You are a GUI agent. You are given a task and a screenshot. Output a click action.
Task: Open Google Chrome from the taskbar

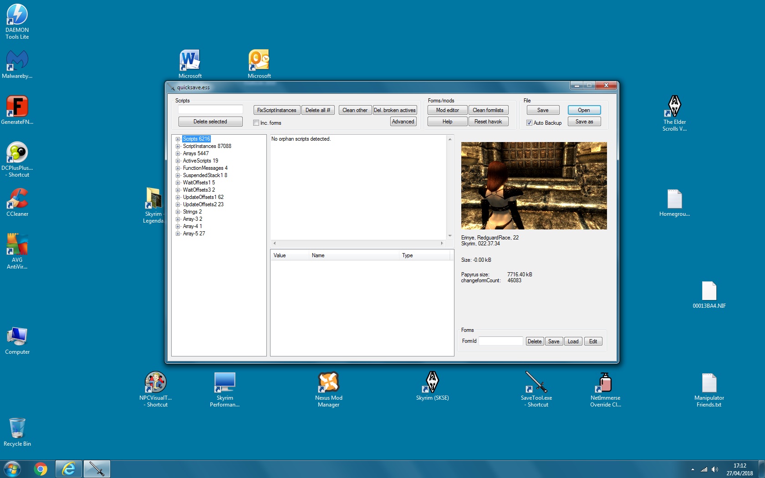[41, 469]
